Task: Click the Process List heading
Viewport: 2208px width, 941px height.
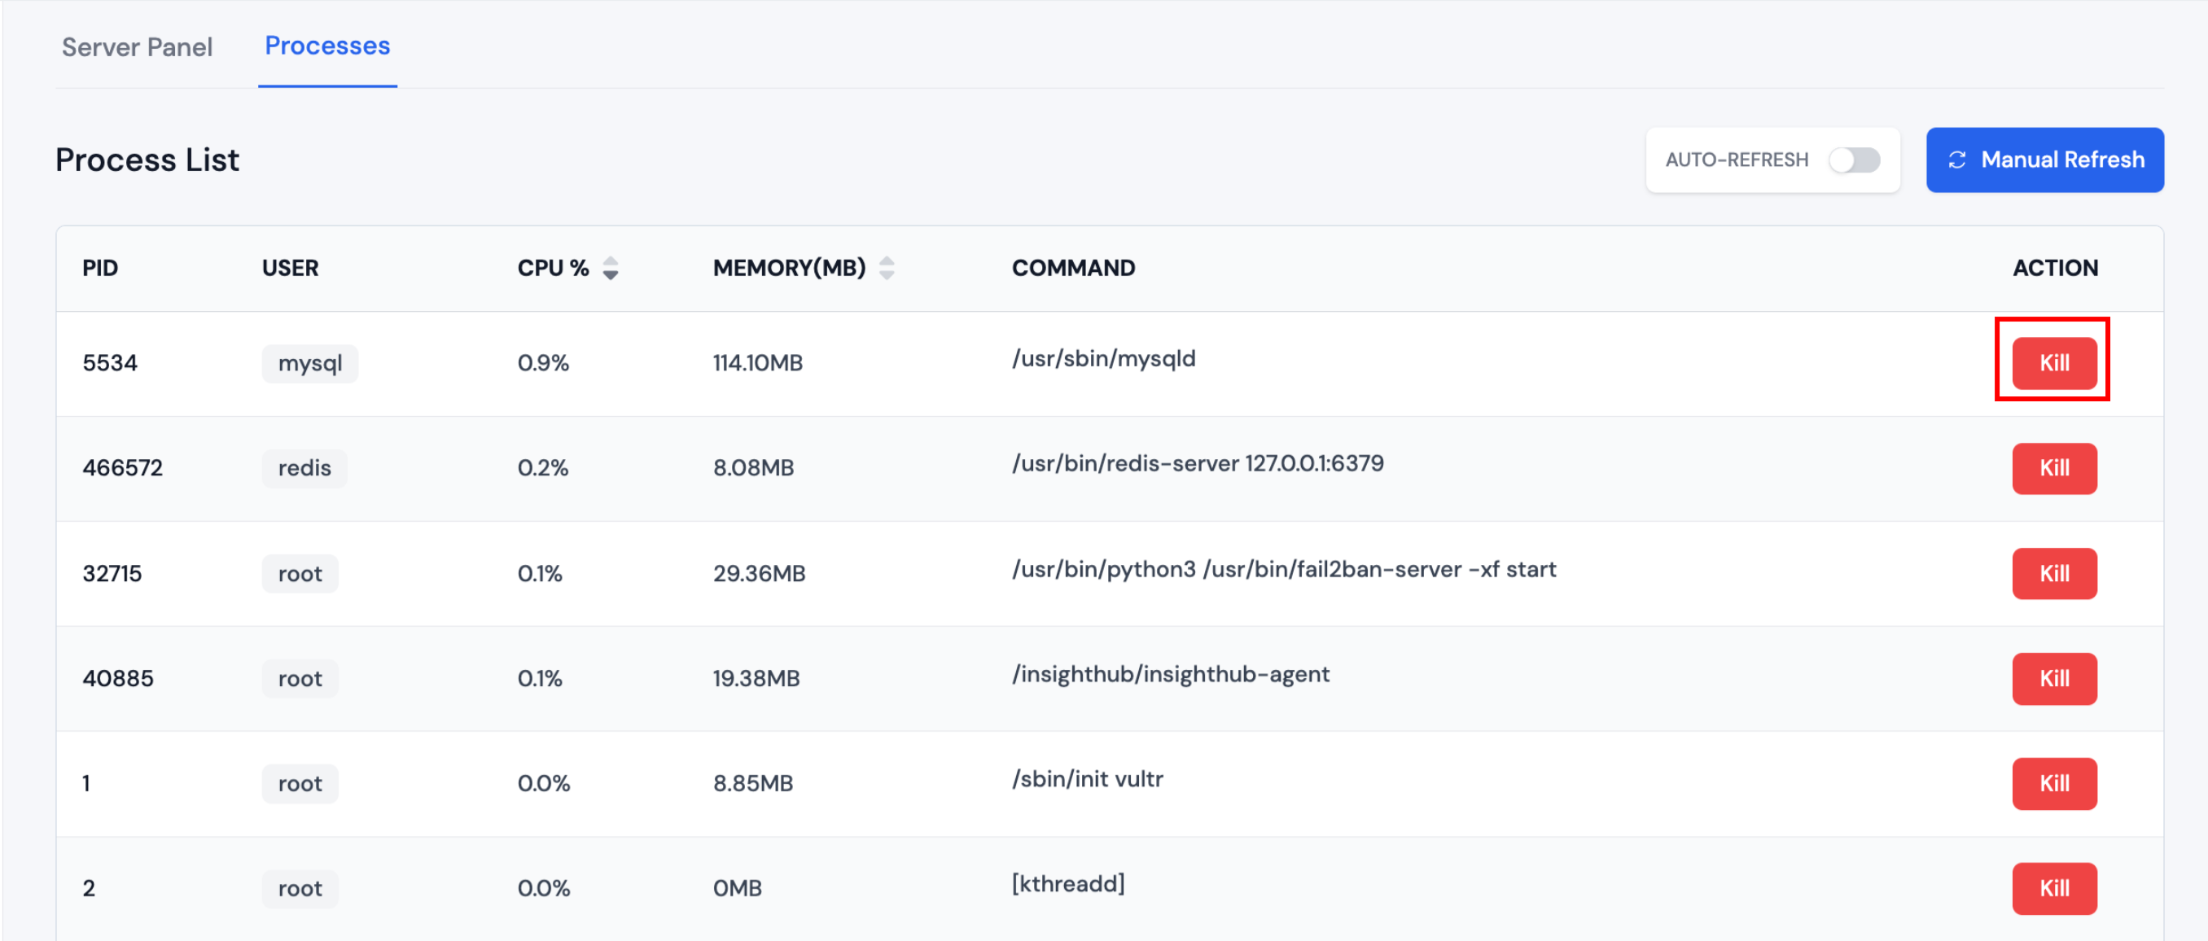Action: click(x=147, y=160)
